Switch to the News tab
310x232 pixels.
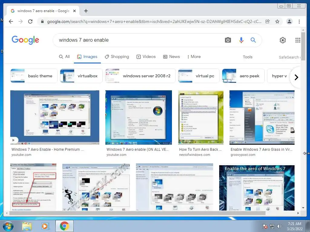click(x=171, y=56)
